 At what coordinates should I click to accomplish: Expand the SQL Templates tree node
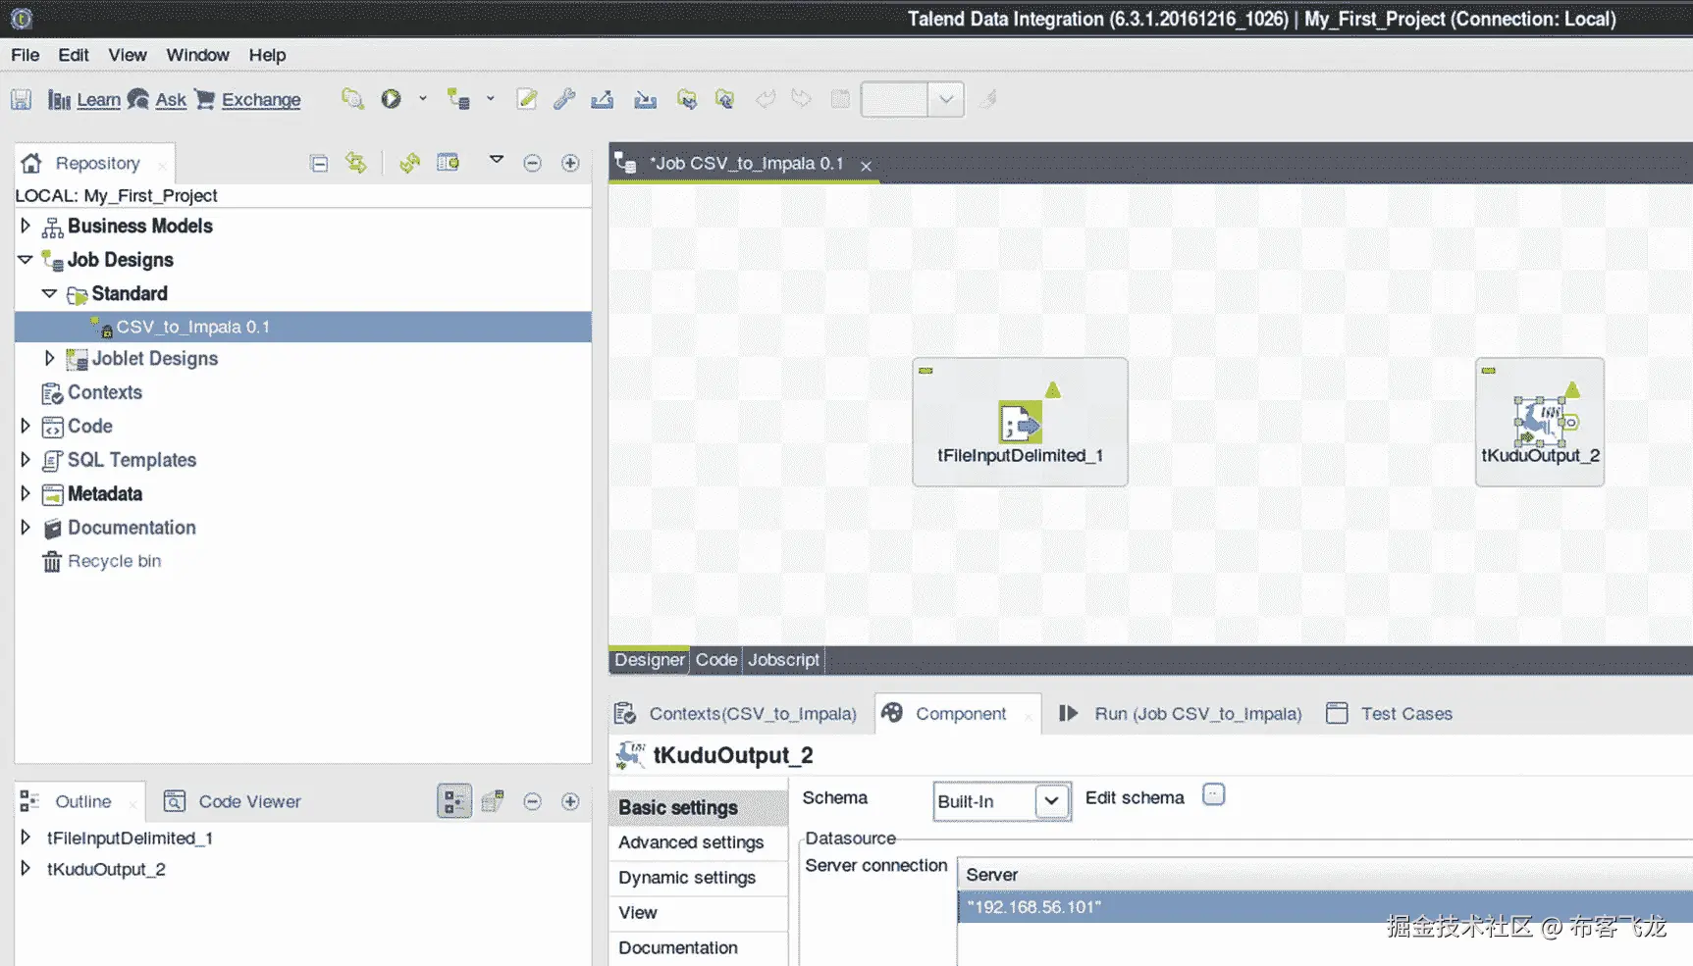26,459
